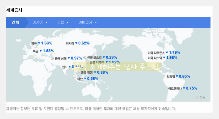Click the down arrow beside 미국 나스닥

164,58
